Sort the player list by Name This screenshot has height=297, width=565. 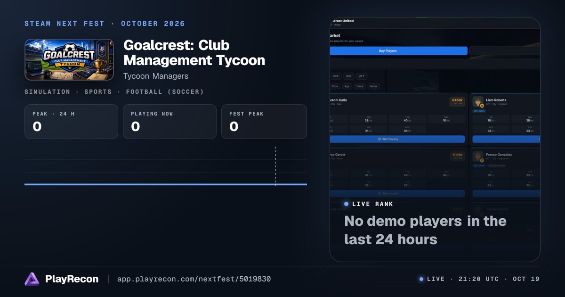[x=373, y=86]
